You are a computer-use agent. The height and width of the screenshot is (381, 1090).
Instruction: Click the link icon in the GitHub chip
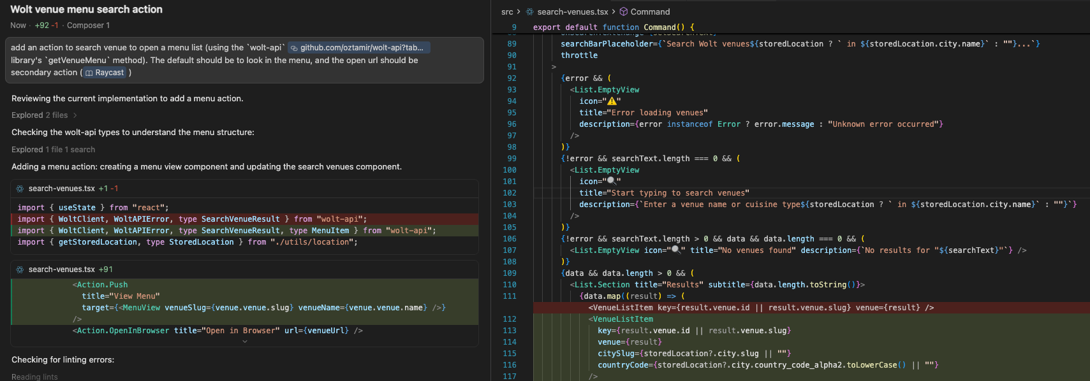(294, 48)
